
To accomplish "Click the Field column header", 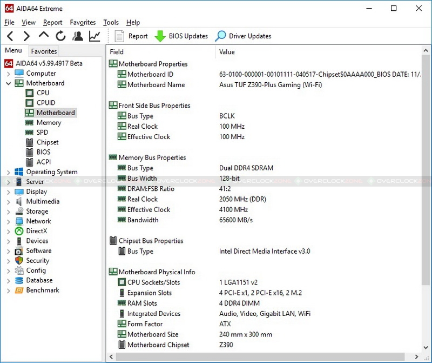I will click(x=161, y=52).
